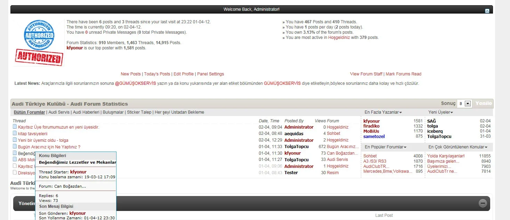Open En Fazla Yazanlar dropdown
This screenshot has width=510, height=220.
pyautogui.click(x=383, y=112)
